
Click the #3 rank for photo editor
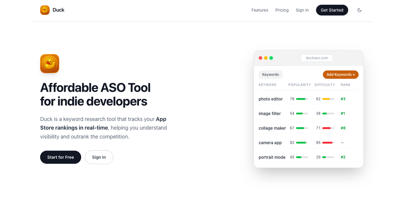click(x=343, y=99)
